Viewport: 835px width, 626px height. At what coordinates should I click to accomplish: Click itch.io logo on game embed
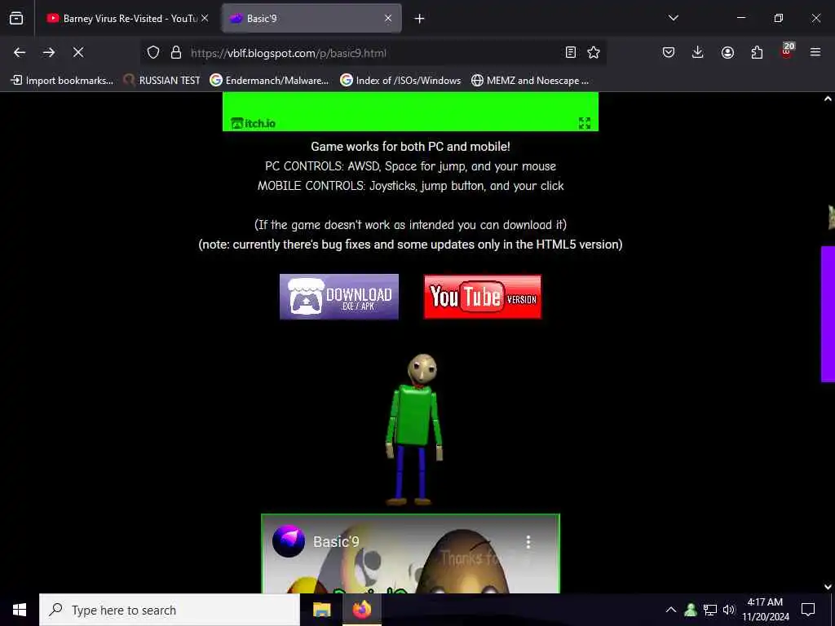254,124
